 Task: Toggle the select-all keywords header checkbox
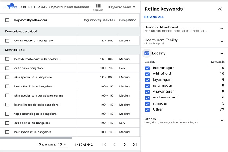point(7,20)
